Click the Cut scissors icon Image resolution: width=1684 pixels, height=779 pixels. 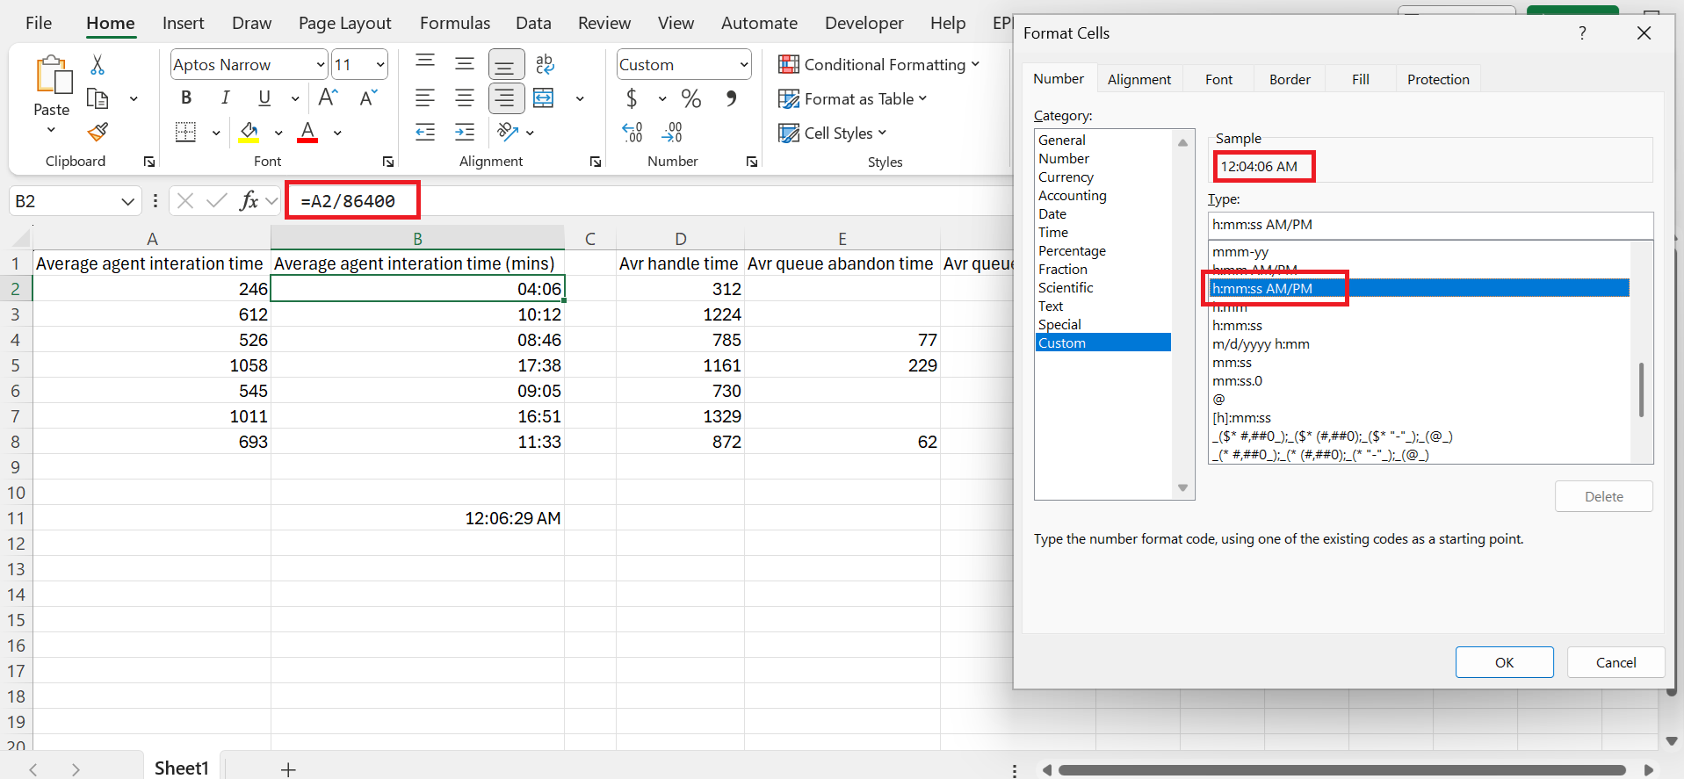(98, 64)
